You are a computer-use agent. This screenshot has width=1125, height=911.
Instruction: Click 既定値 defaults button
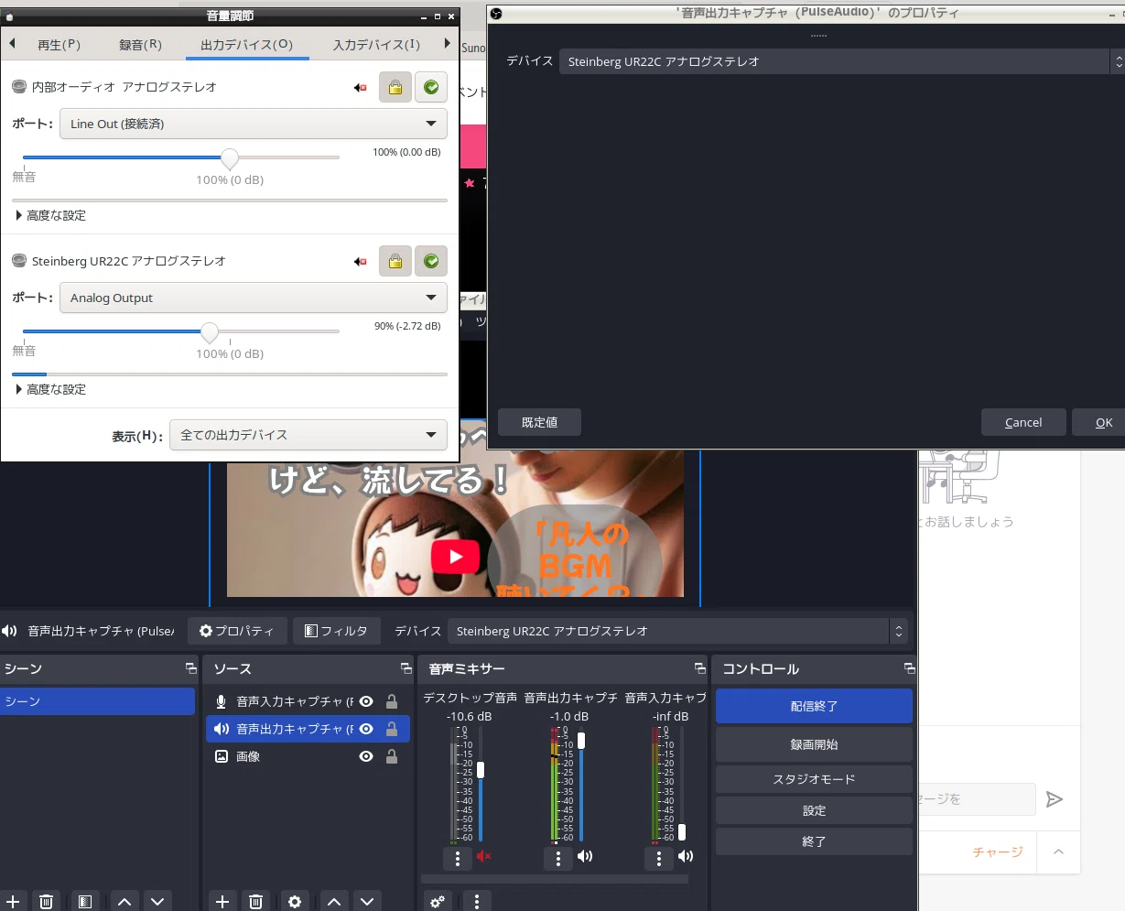539,422
